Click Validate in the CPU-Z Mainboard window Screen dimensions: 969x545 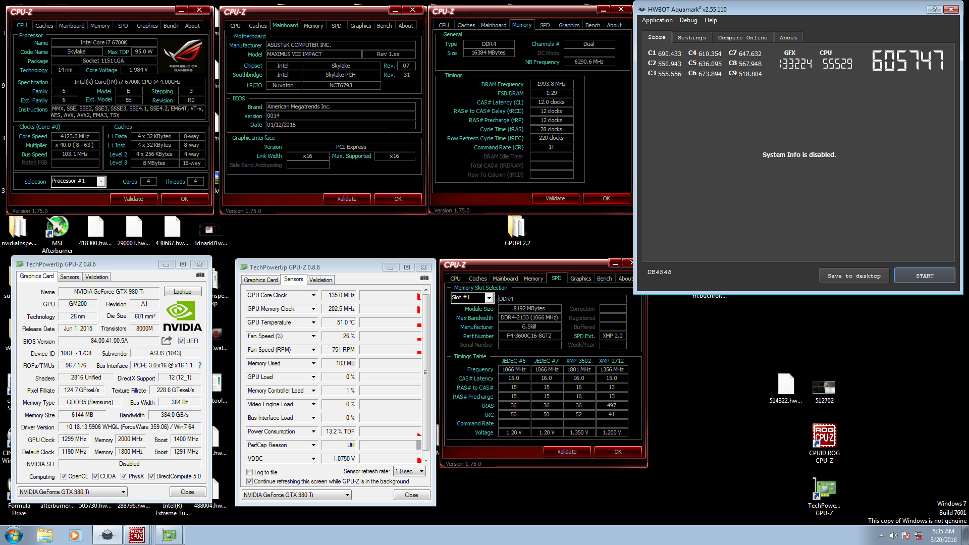pyautogui.click(x=347, y=199)
